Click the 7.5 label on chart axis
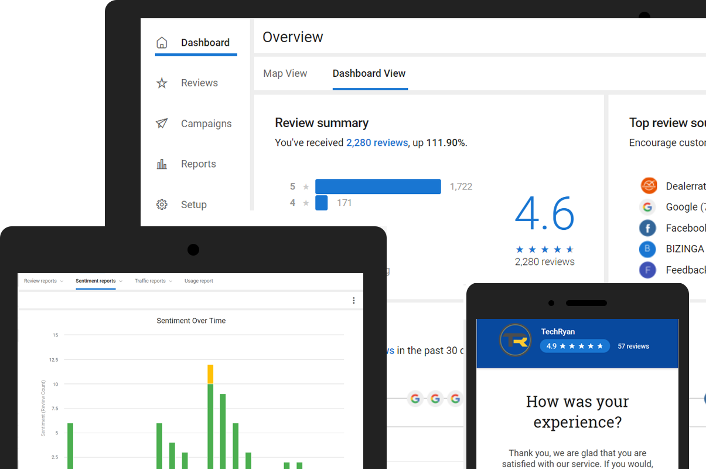 tap(54, 409)
